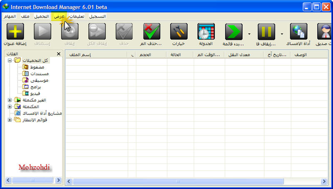Click the Start Queue green arrow icon
Screen dimensions: 333x189
click(x=234, y=32)
